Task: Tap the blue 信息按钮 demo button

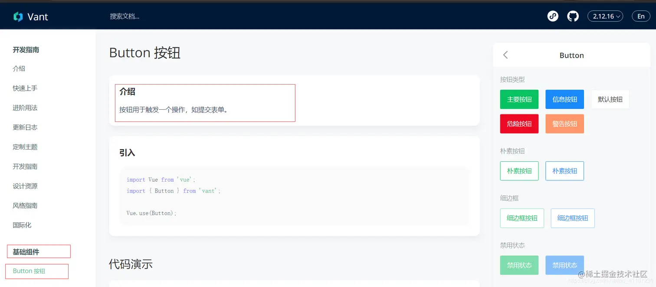Action: click(565, 99)
